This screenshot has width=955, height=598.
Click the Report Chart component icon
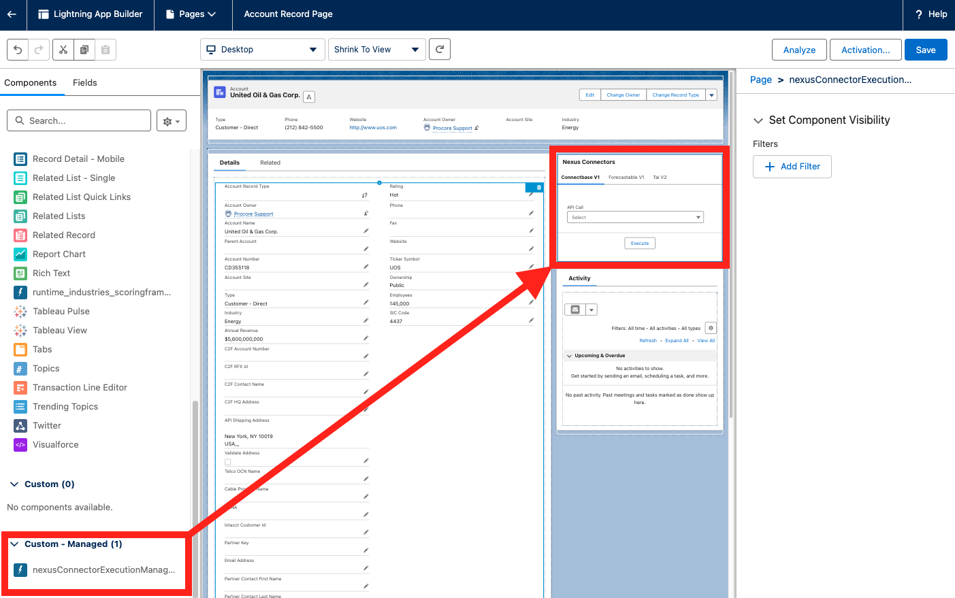pyautogui.click(x=20, y=254)
